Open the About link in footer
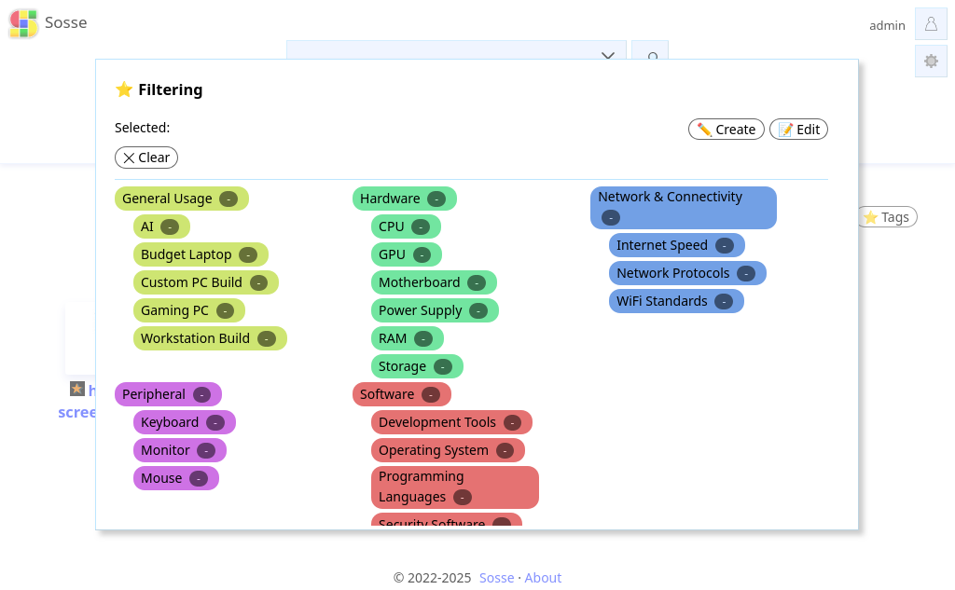Image resolution: width=955 pixels, height=590 pixels. (543, 578)
